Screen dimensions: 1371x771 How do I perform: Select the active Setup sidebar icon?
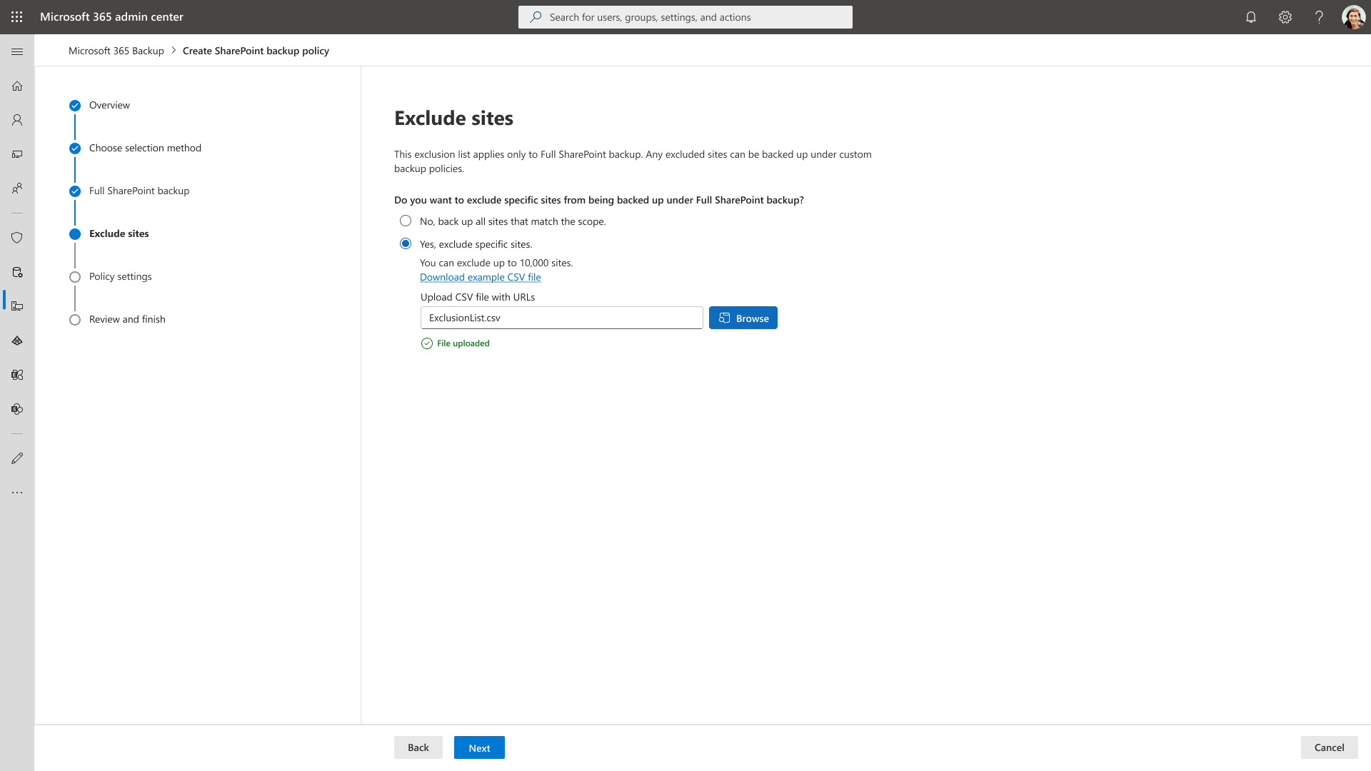[17, 306]
